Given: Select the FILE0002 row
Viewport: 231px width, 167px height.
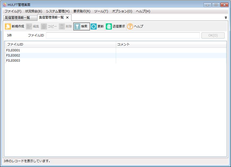Looking at the screenshot, I should [x=13, y=55].
